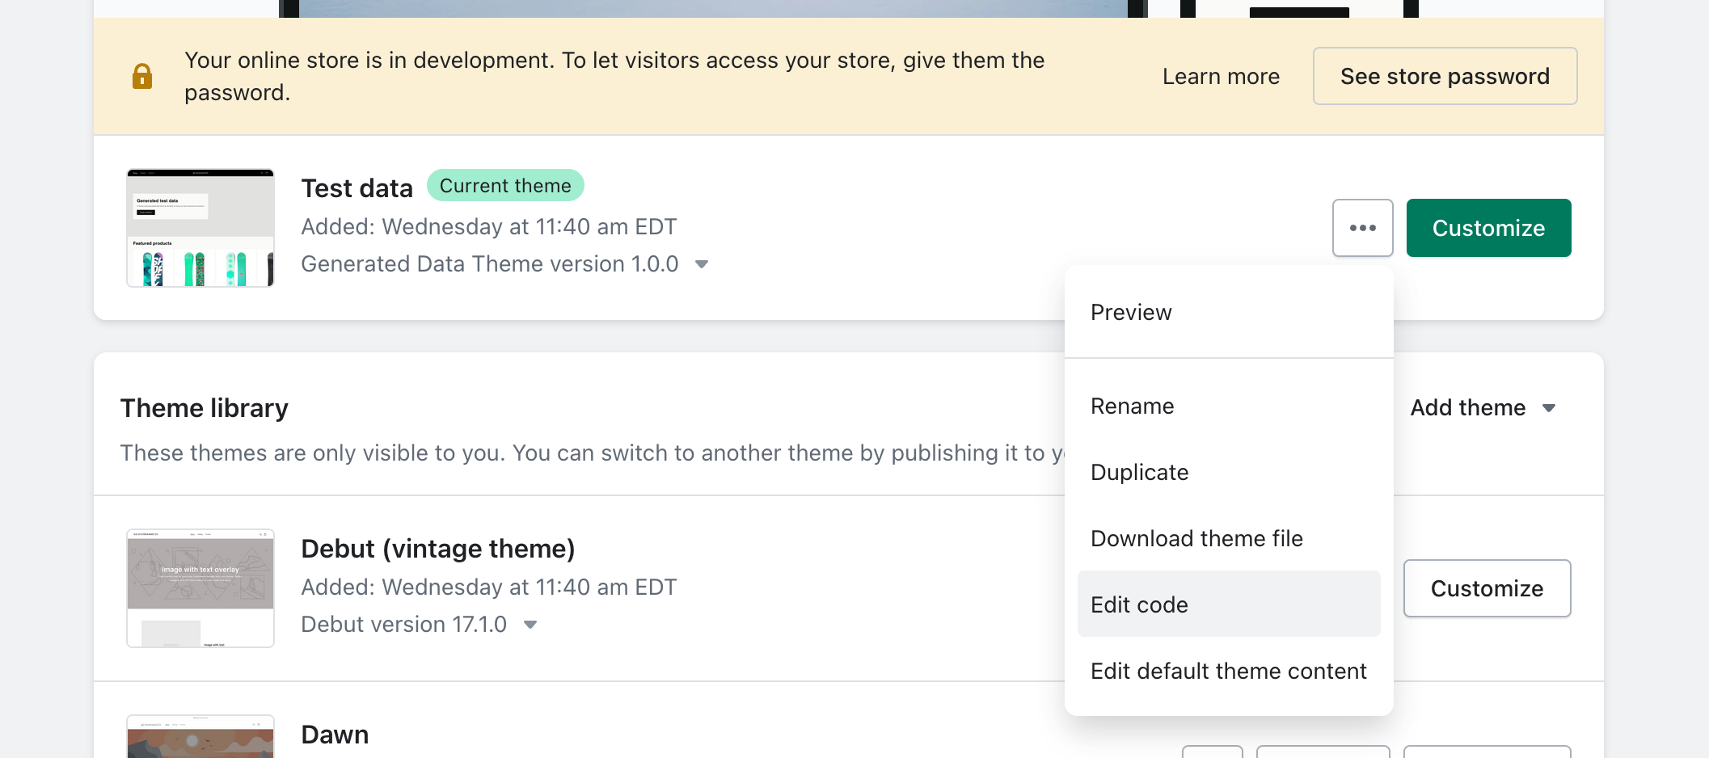Click See store password button
This screenshot has height=758, width=1709.
1445,76
